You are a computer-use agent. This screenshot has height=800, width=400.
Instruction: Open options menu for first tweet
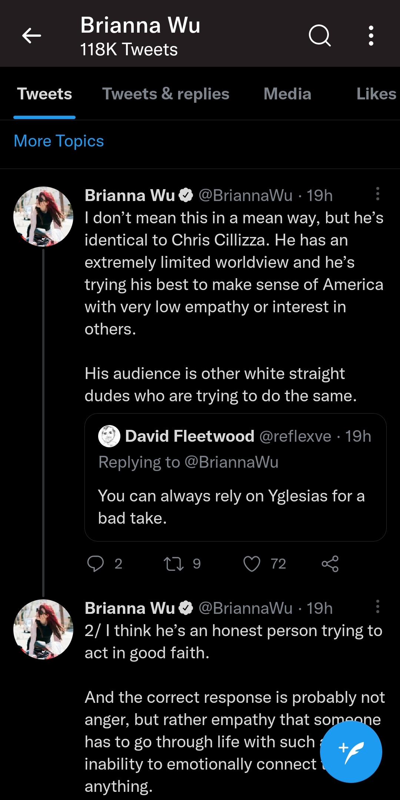tap(377, 194)
